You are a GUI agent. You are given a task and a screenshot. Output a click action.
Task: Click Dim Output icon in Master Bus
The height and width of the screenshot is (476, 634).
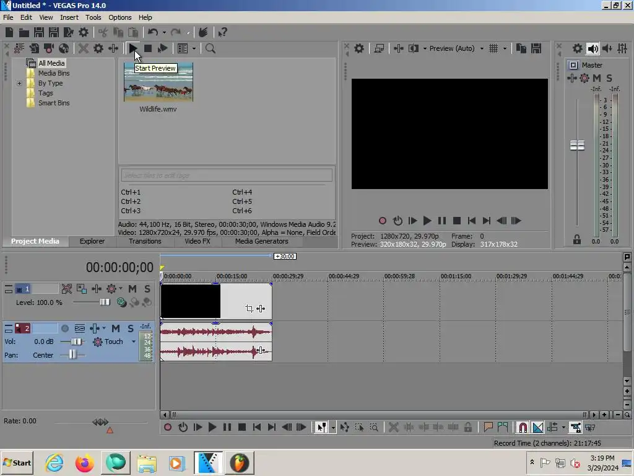pos(607,48)
